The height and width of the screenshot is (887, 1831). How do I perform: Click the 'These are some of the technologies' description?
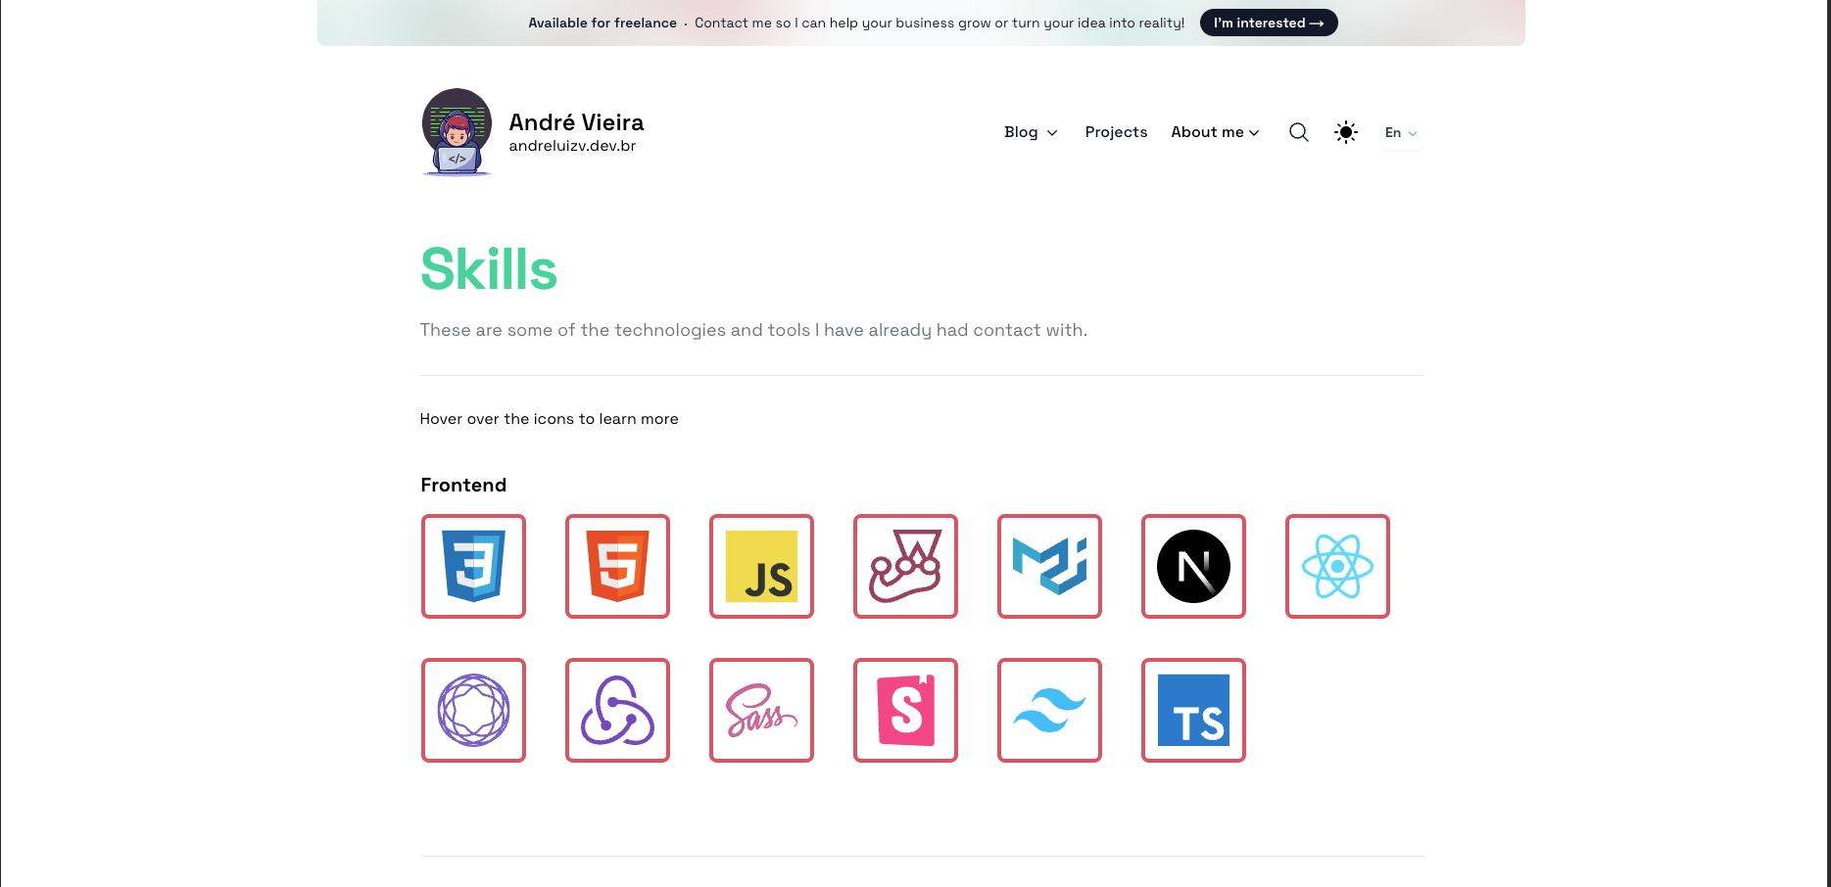tap(753, 330)
